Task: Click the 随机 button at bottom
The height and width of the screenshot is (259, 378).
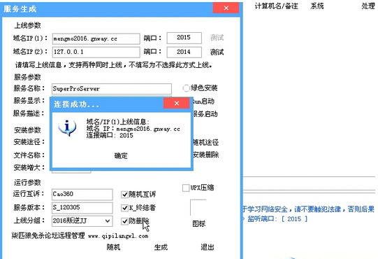Action: pos(113,247)
